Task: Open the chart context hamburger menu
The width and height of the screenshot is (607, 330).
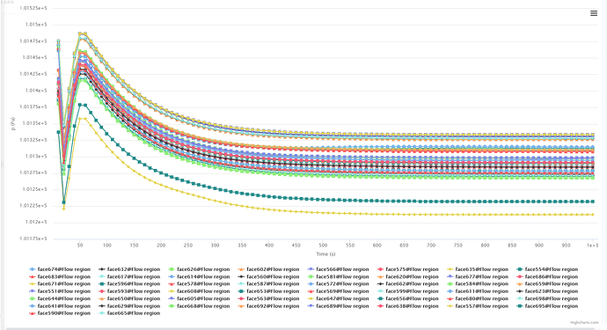Action: coord(594,13)
